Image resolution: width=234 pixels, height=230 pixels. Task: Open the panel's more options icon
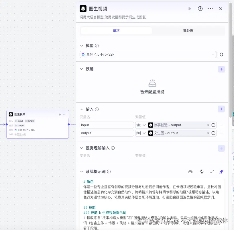(x=211, y=9)
